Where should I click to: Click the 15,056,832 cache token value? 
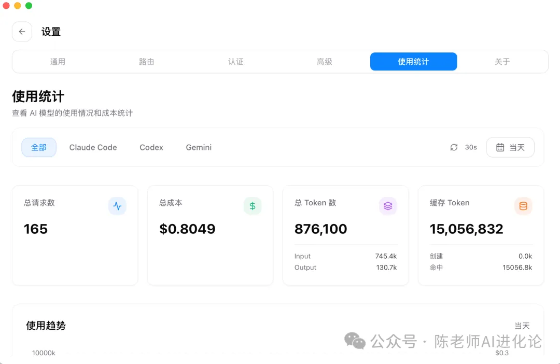coord(466,229)
